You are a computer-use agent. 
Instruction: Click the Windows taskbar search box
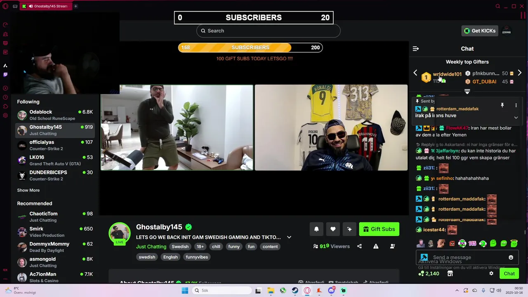pos(222,290)
